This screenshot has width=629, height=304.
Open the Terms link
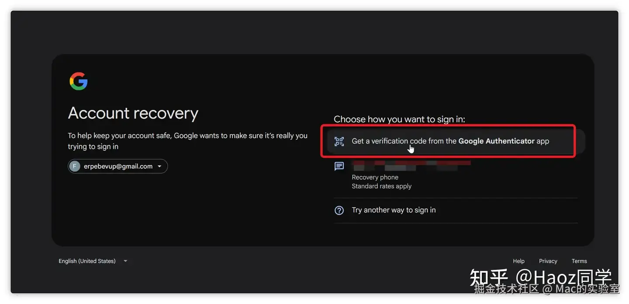579,261
